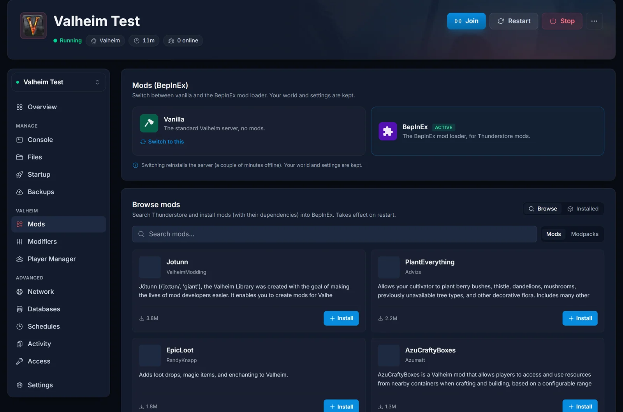Click the ACTIVE badge next to BepInEx

point(443,128)
